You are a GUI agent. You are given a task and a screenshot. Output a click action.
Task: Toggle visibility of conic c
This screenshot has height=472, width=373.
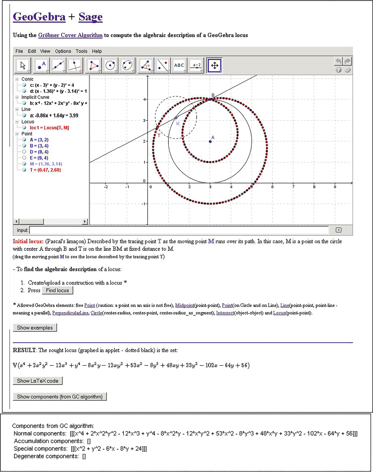tap(24, 85)
